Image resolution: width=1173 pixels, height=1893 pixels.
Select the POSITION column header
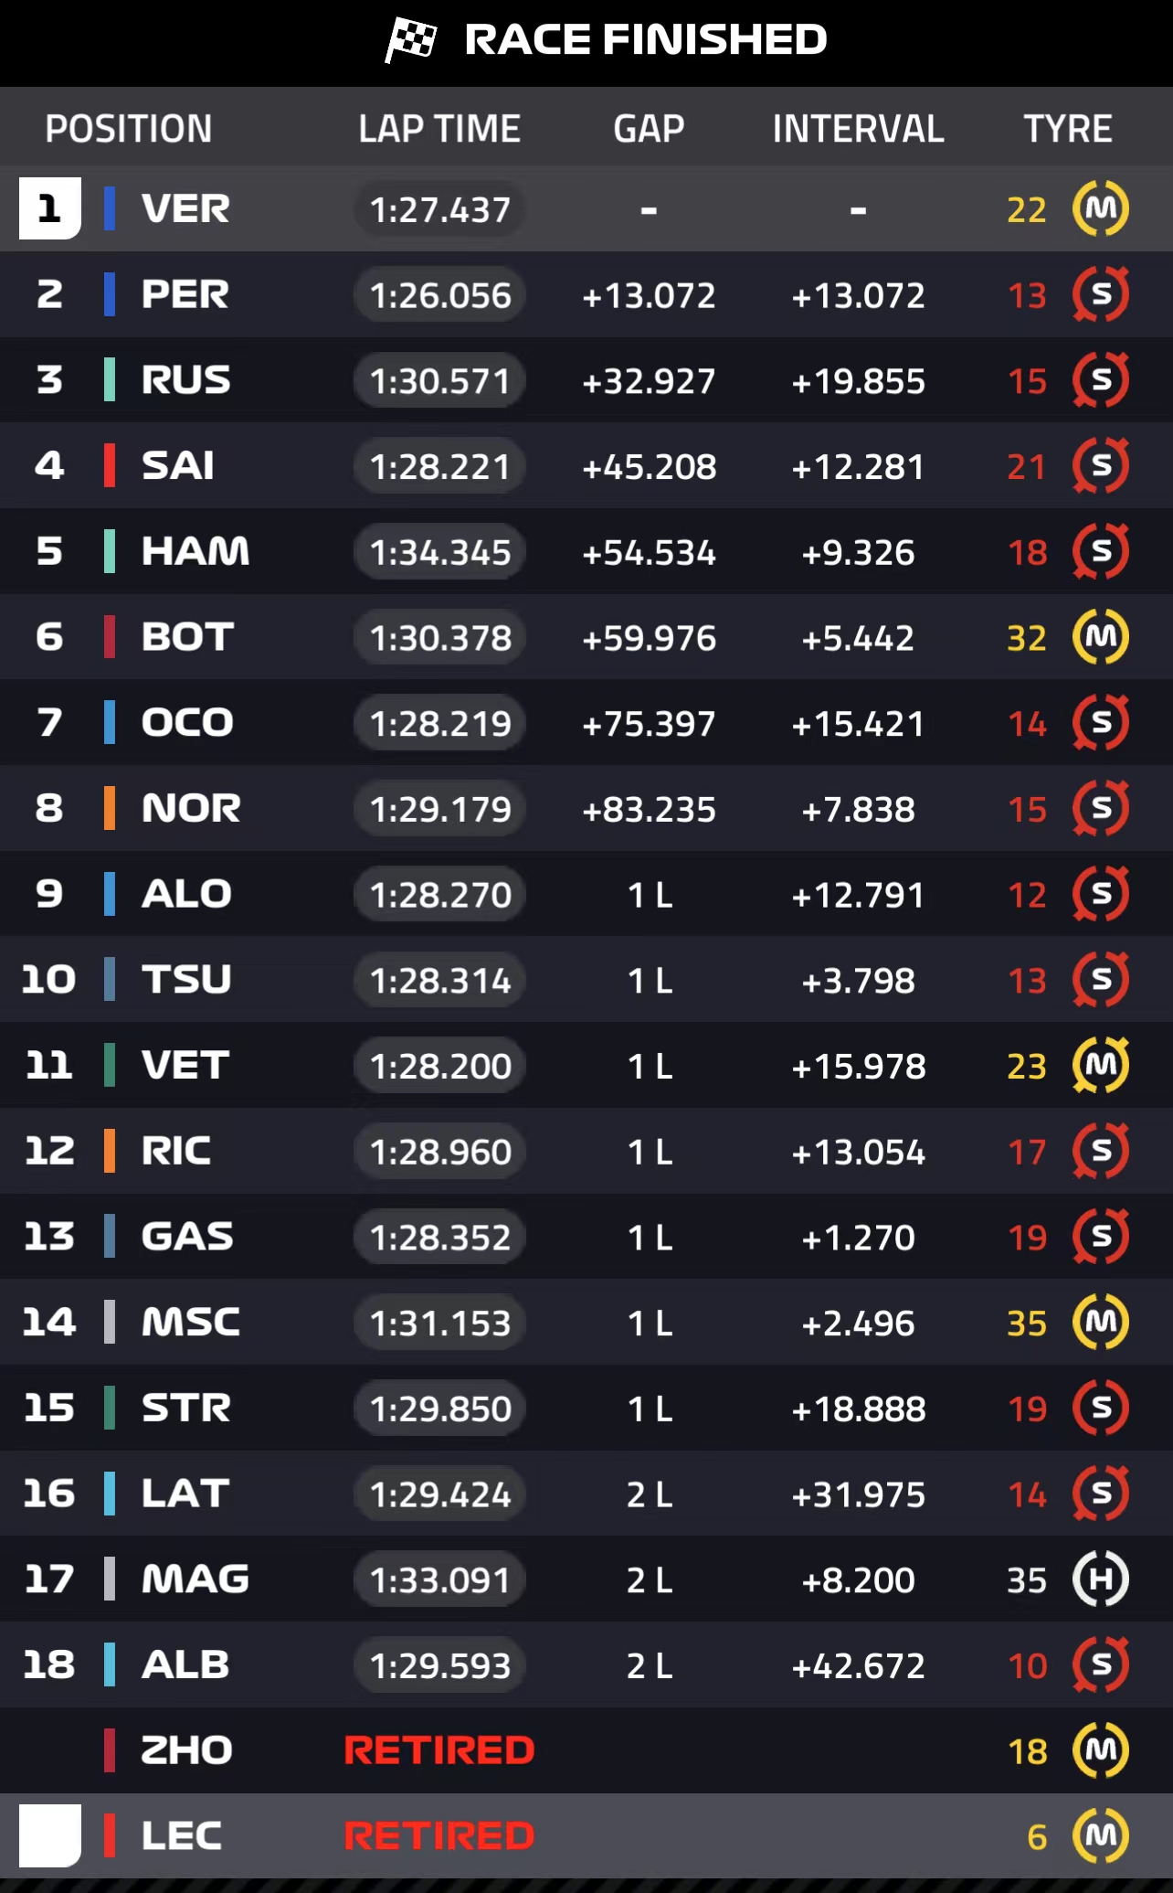129,129
